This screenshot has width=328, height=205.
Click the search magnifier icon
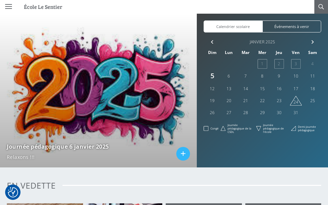[321, 7]
